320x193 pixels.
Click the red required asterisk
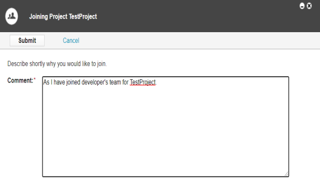click(34, 79)
